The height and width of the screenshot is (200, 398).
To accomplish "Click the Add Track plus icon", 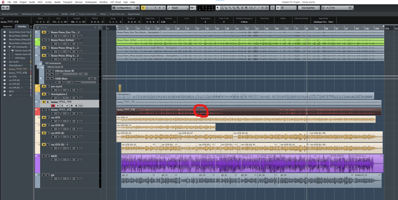I will (x=95, y=27).
